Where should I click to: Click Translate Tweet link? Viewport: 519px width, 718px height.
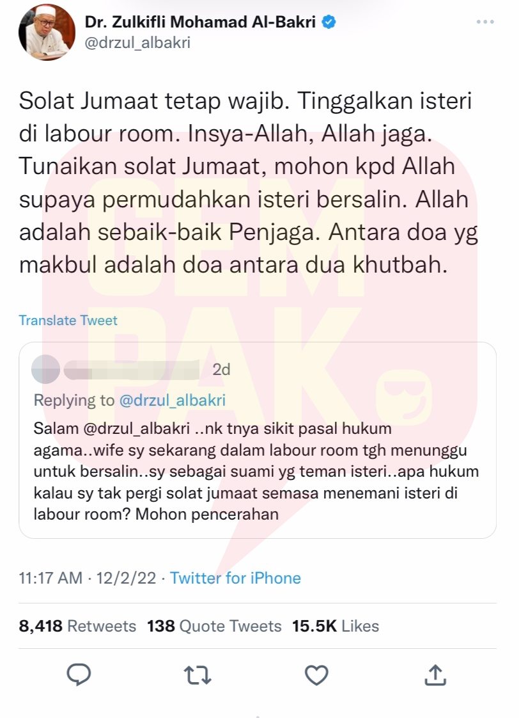coord(68,320)
